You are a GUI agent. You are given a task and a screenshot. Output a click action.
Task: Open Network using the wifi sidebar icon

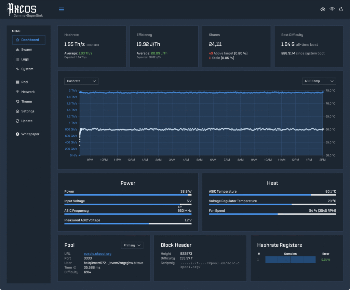point(18,92)
